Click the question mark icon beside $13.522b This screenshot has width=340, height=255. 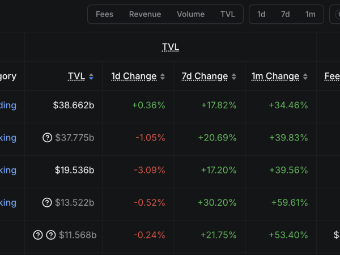point(47,202)
